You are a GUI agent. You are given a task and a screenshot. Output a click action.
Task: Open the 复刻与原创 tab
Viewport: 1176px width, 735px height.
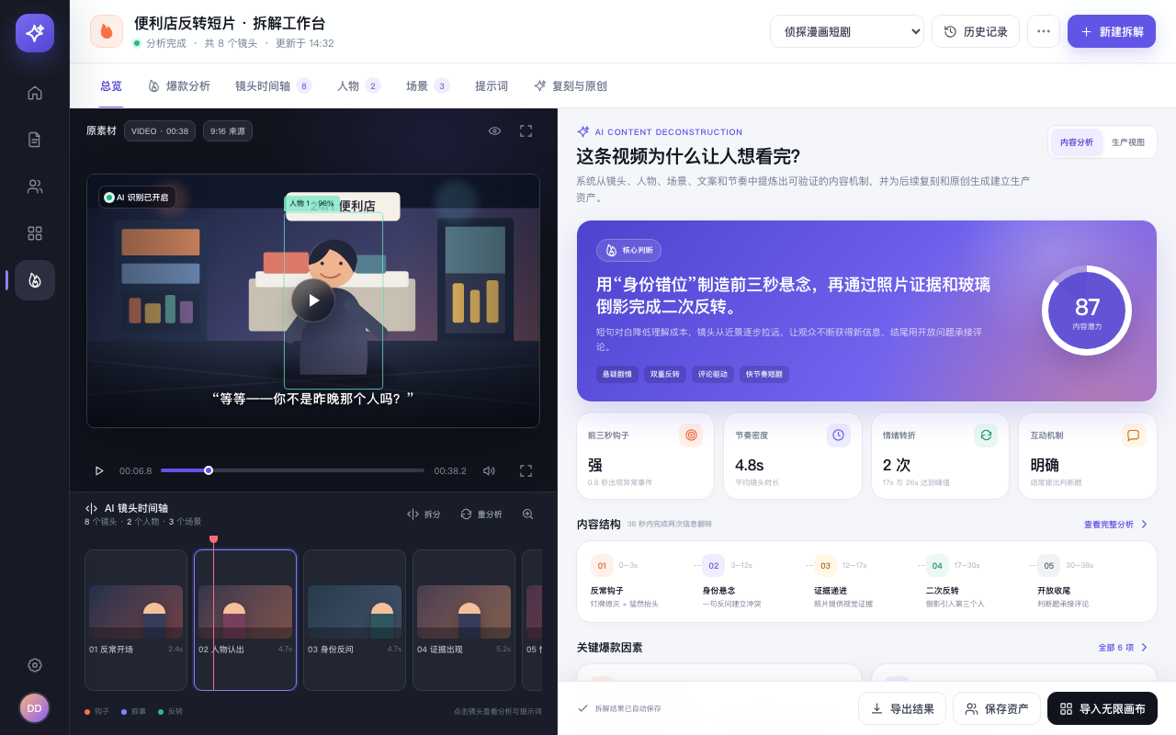(x=571, y=86)
